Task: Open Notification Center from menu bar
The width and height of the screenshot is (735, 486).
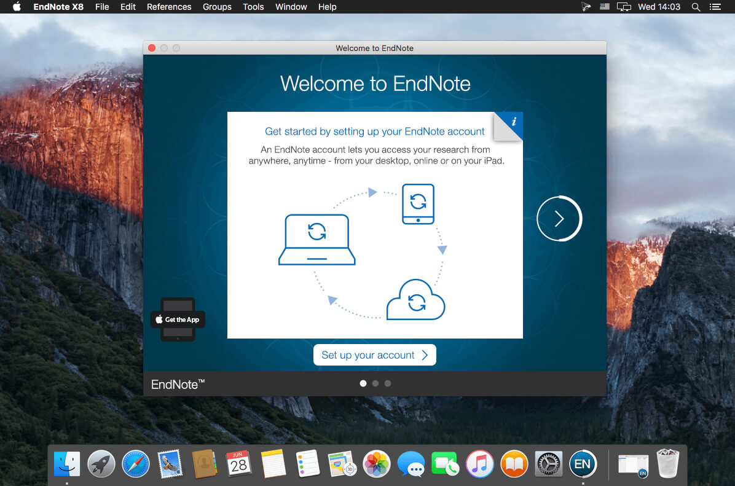Action: [x=715, y=7]
